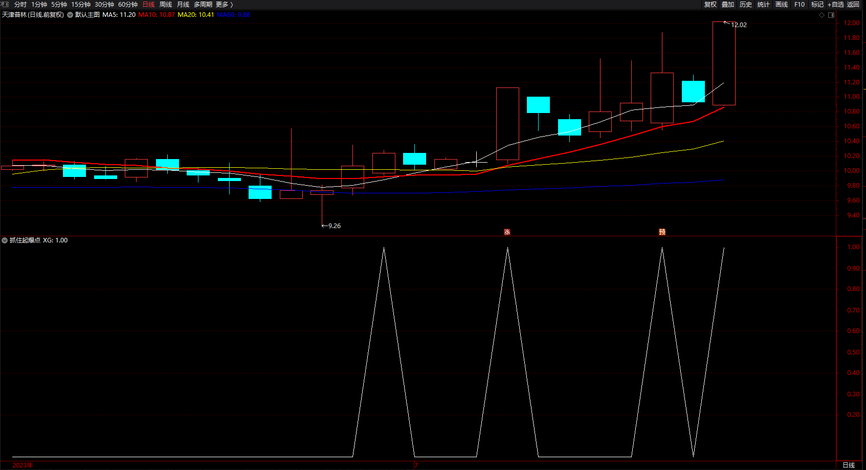Switch to the 周线 weekly tab
This screenshot has height=470, width=866.
[x=166, y=5]
